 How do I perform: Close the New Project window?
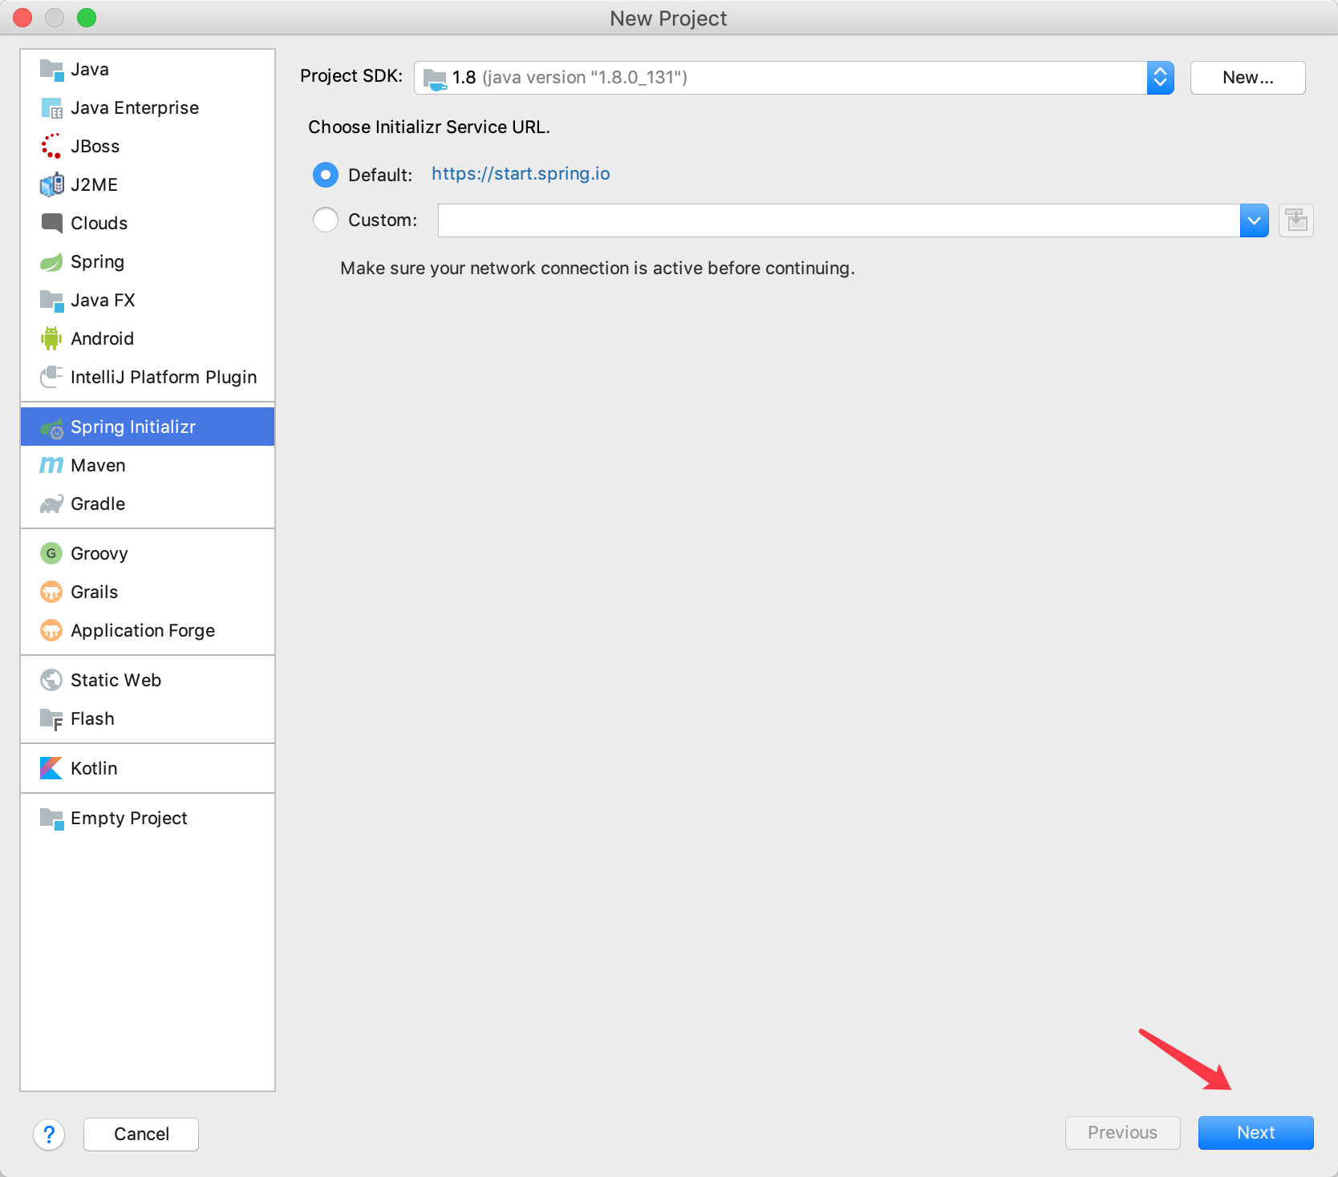(22, 18)
